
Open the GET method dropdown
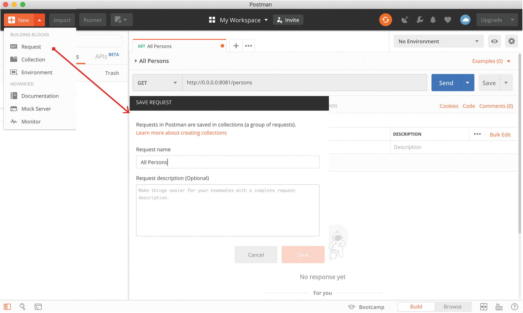pyautogui.click(x=157, y=83)
